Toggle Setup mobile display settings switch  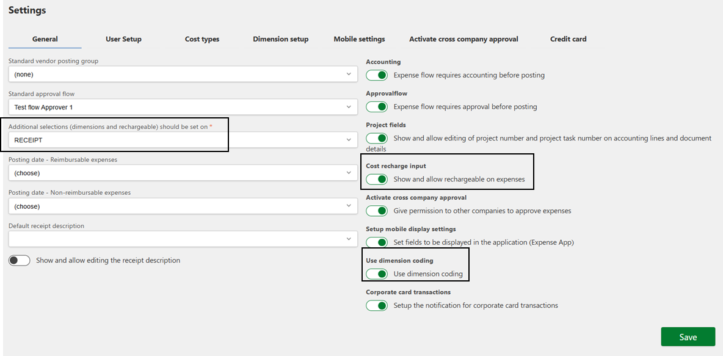(x=377, y=242)
